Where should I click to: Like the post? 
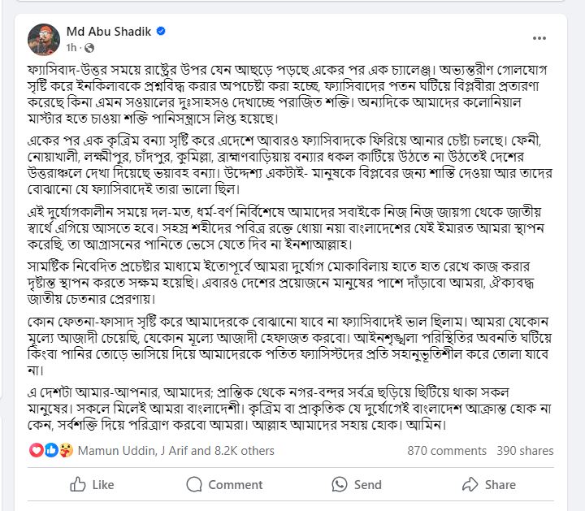[x=92, y=484]
